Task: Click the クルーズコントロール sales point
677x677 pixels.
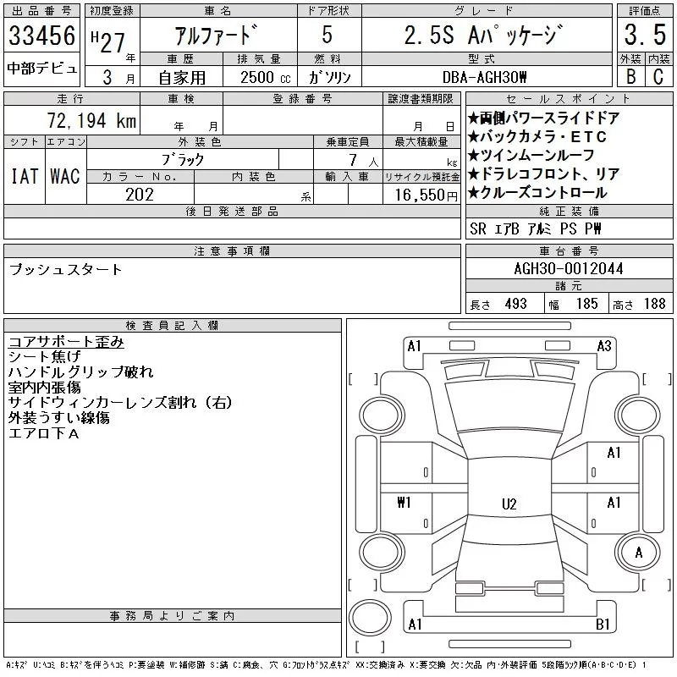Action: click(x=543, y=192)
